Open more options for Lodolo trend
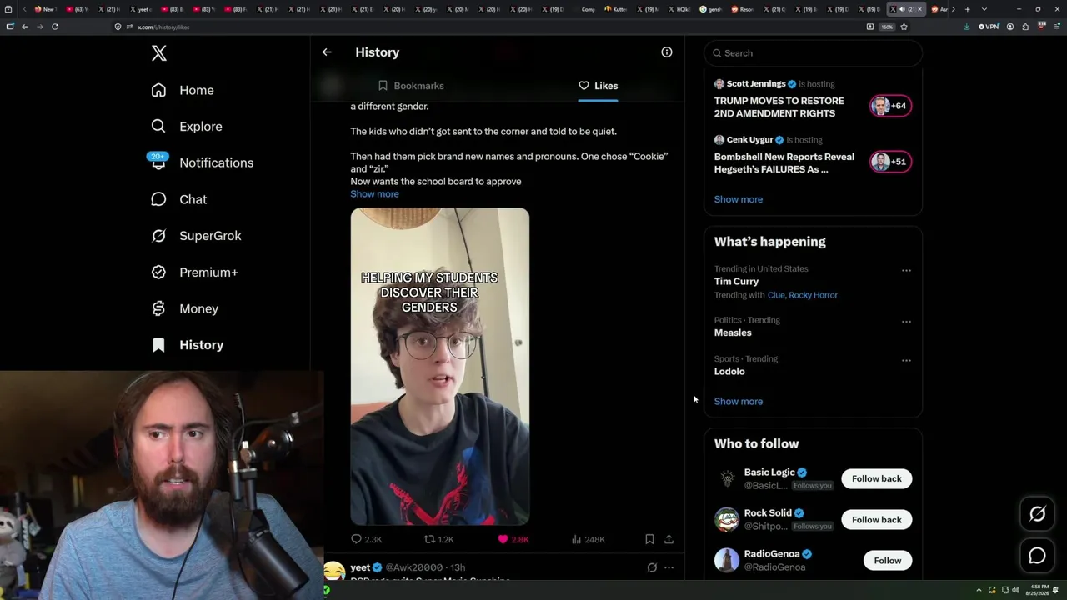The image size is (1067, 600). pos(906,360)
